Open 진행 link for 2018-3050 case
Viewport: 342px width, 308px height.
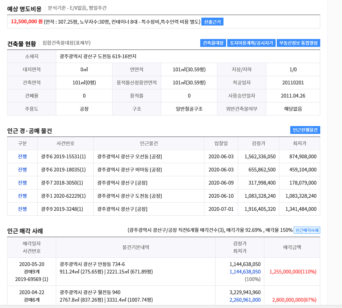point(22,183)
